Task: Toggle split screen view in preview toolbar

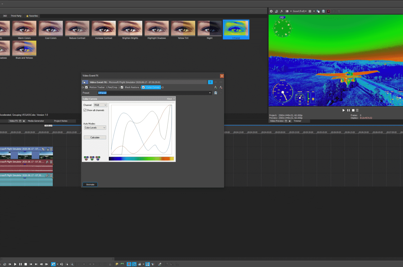Action: [287, 11]
